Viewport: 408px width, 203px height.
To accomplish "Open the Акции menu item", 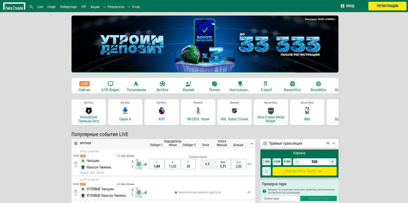I will click(x=95, y=7).
